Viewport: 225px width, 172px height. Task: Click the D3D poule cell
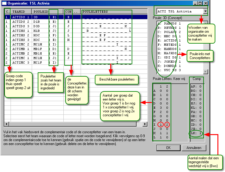(x=37, y=26)
